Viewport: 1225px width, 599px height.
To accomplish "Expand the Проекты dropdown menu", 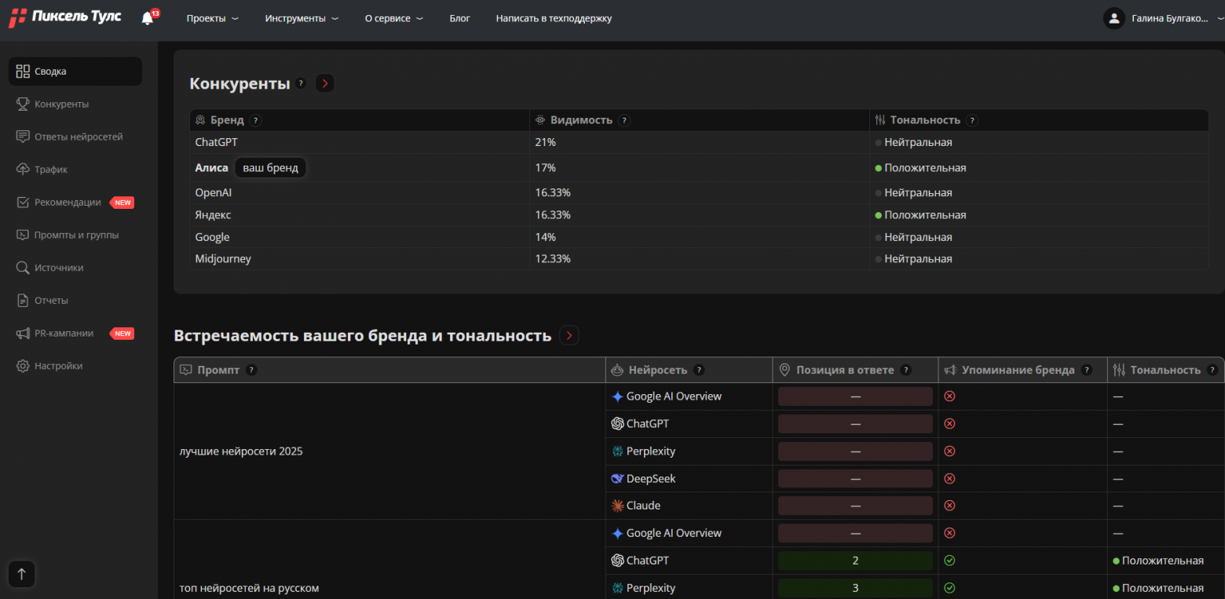I will point(212,18).
